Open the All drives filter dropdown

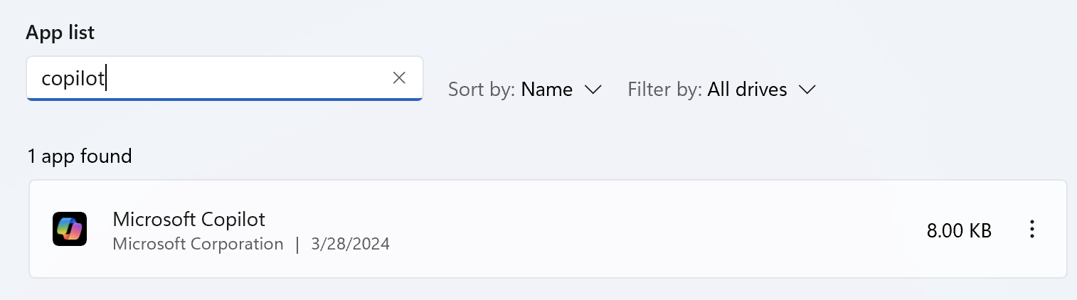point(747,90)
